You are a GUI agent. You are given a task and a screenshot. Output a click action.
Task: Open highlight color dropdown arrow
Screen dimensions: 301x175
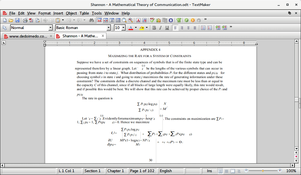tap(147, 28)
